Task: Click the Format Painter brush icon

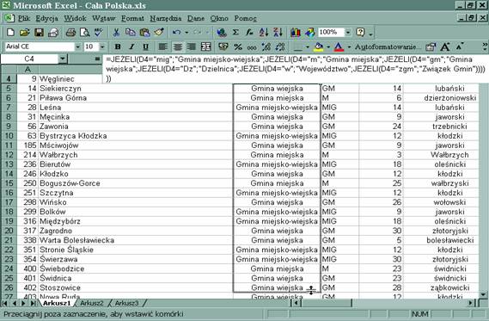Action: [159, 32]
